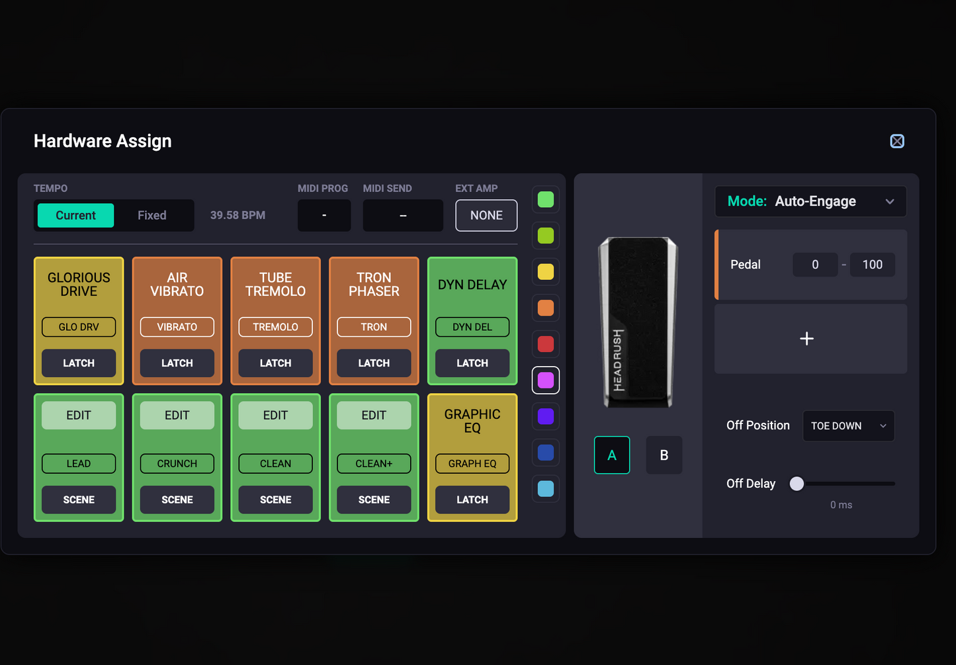Edit the Pedal minimum value 0
The height and width of the screenshot is (665, 956).
[815, 265]
